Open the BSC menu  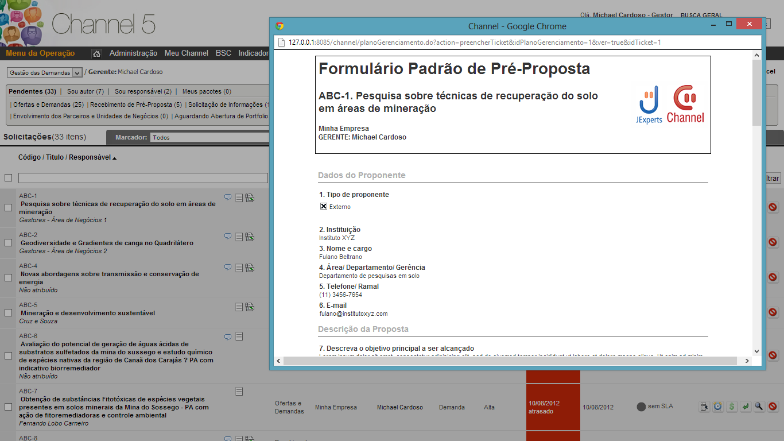click(223, 53)
